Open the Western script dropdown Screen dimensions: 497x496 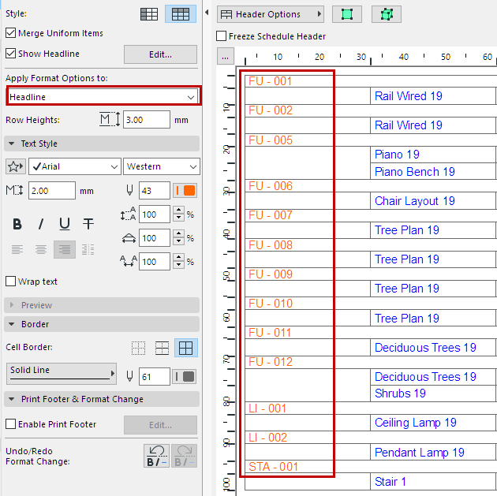tap(162, 166)
